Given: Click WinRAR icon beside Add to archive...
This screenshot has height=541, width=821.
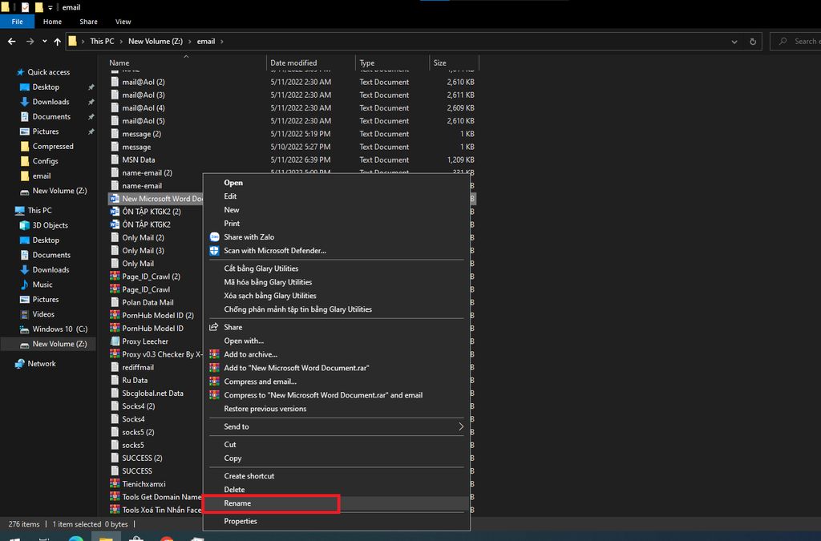Looking at the screenshot, I should coord(214,354).
